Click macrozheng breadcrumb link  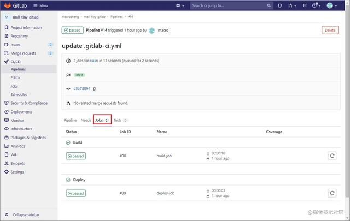pyautogui.click(x=70, y=17)
